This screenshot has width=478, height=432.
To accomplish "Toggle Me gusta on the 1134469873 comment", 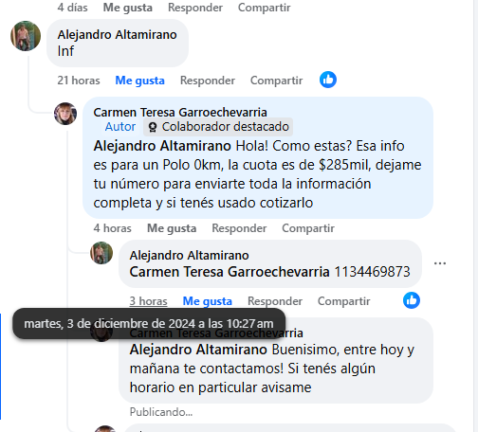I will coord(208,301).
